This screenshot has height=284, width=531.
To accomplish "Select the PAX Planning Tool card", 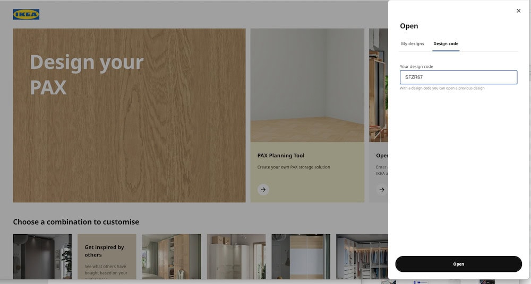I will (307, 116).
